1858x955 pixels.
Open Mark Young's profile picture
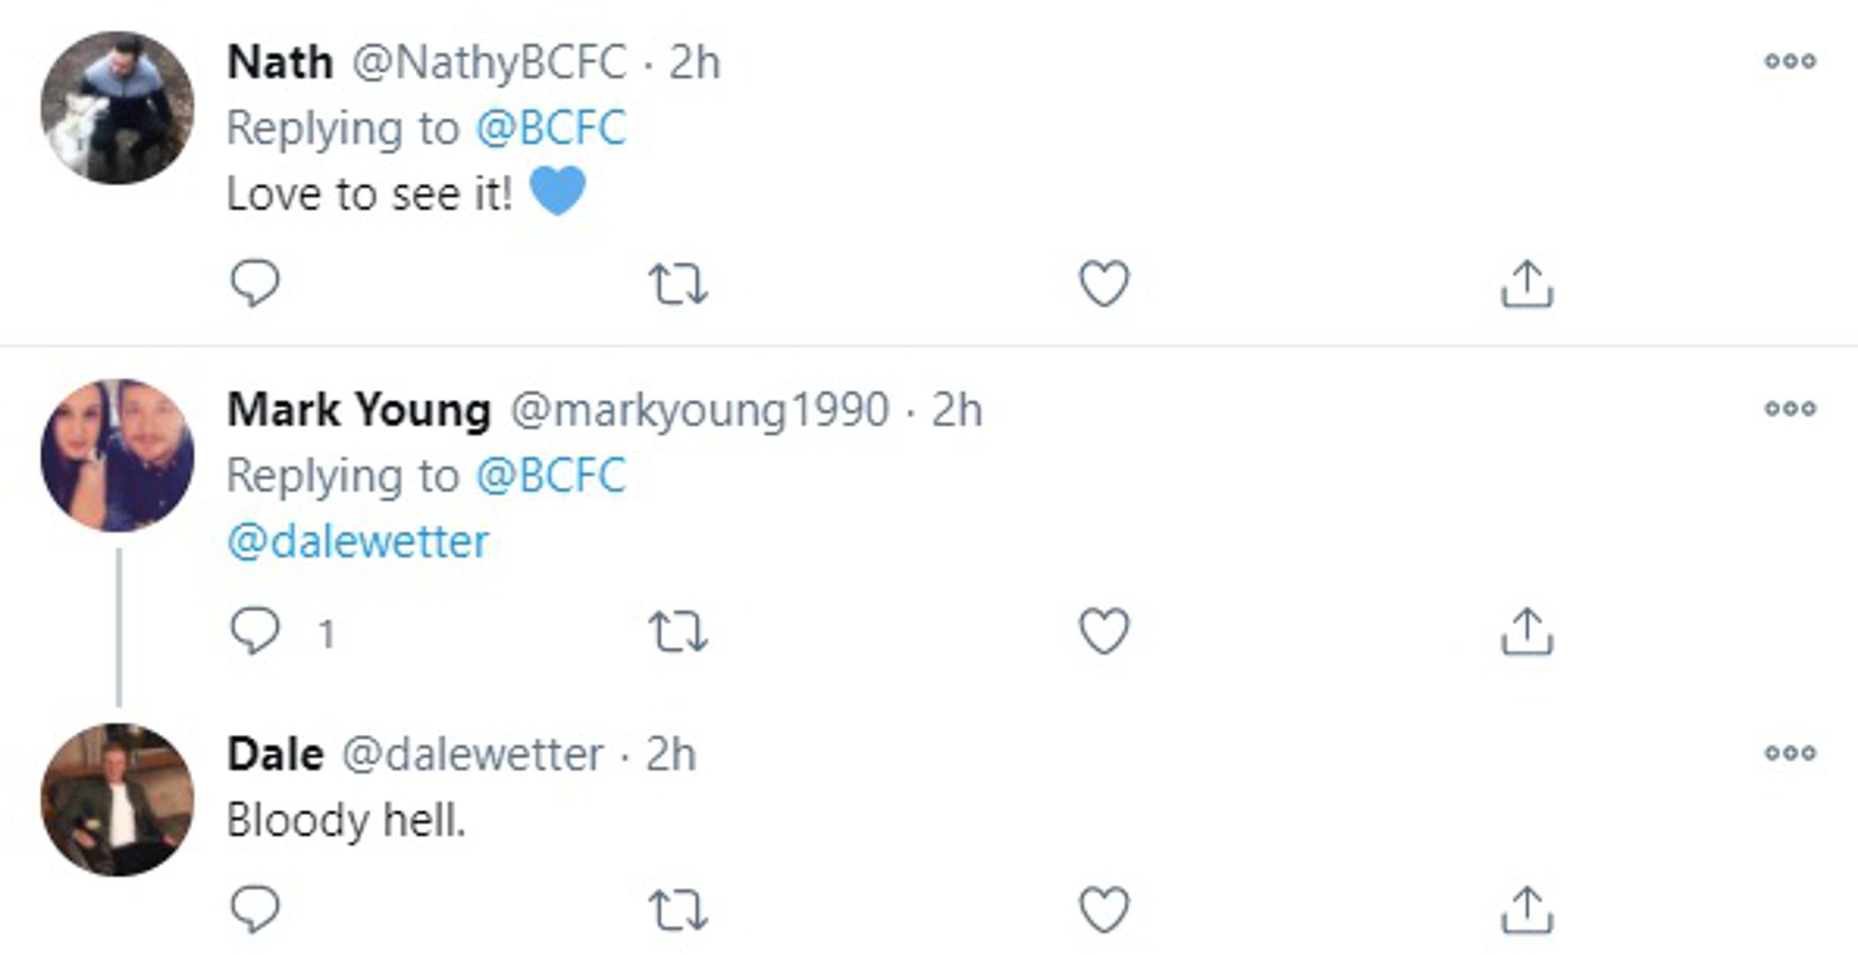tap(117, 455)
